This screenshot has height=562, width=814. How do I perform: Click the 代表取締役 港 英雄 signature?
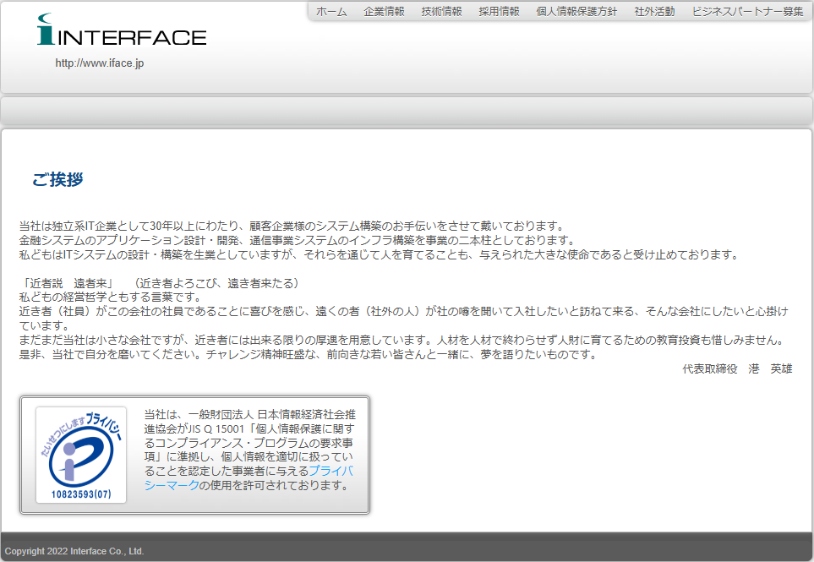click(x=737, y=369)
